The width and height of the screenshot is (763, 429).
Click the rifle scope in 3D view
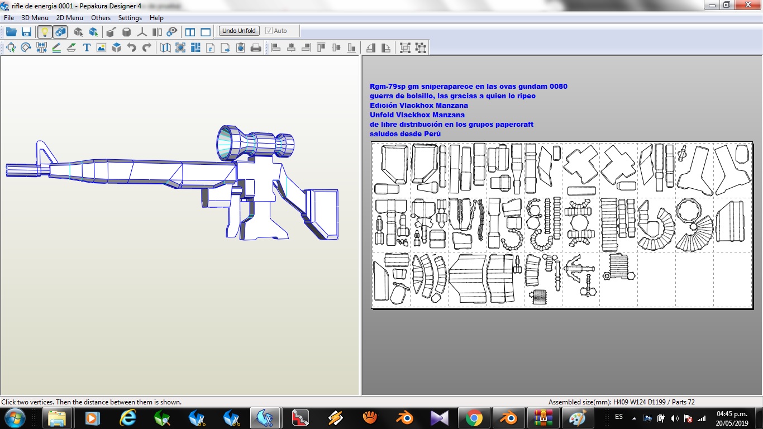coord(254,142)
